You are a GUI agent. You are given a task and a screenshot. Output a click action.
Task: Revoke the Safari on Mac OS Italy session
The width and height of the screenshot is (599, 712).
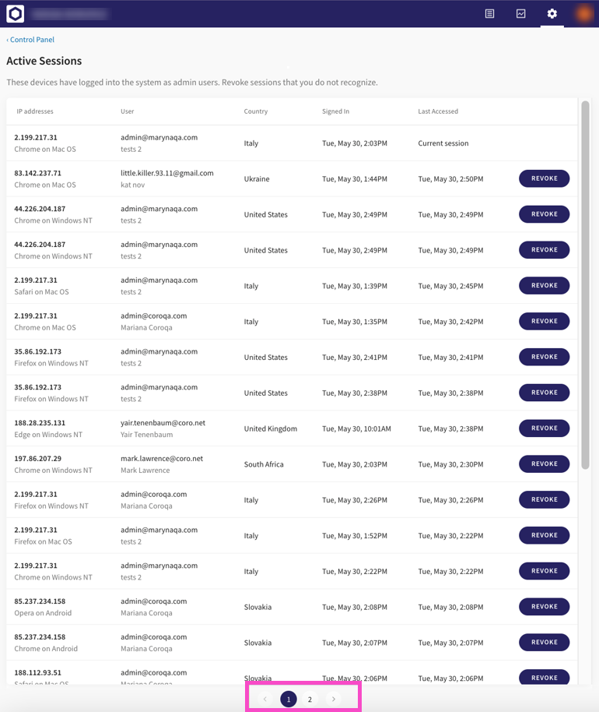[x=544, y=286]
